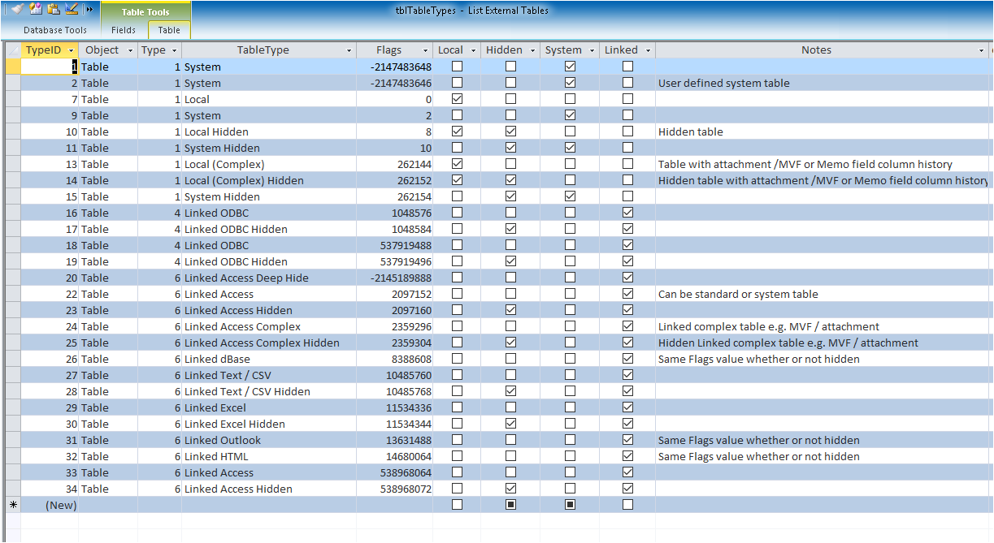The image size is (994, 543).
Task: Click the (New) TypeID cell
Action: [x=50, y=505]
